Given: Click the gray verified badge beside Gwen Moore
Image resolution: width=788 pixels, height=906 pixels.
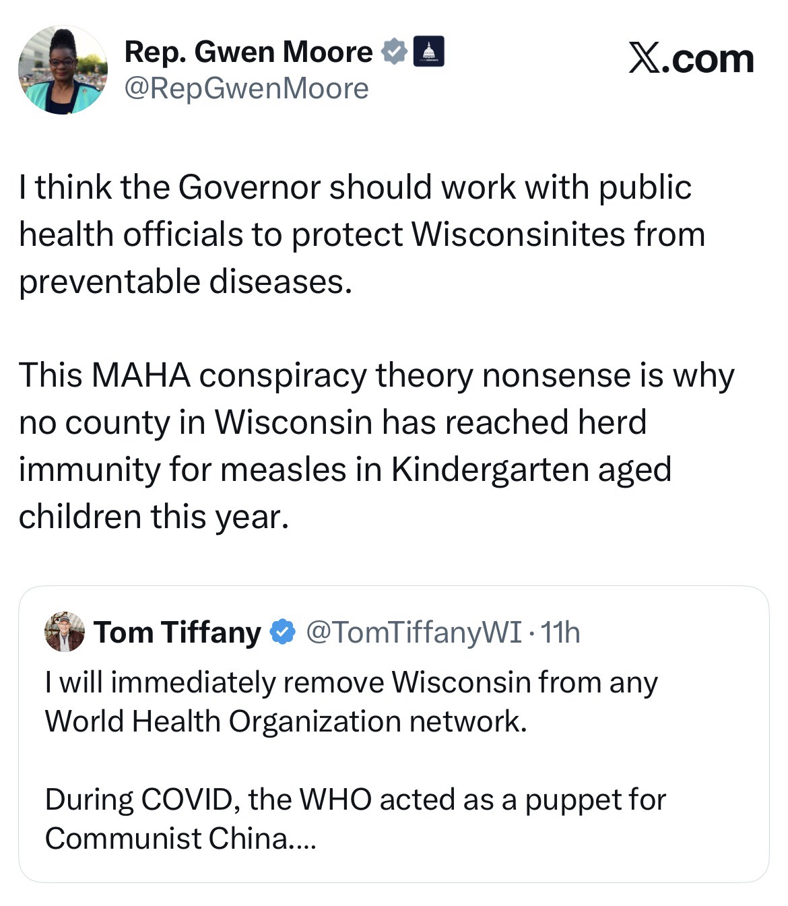Looking at the screenshot, I should pos(394,52).
